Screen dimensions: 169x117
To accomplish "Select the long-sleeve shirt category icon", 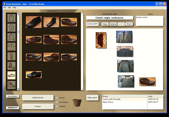I will [12, 28].
